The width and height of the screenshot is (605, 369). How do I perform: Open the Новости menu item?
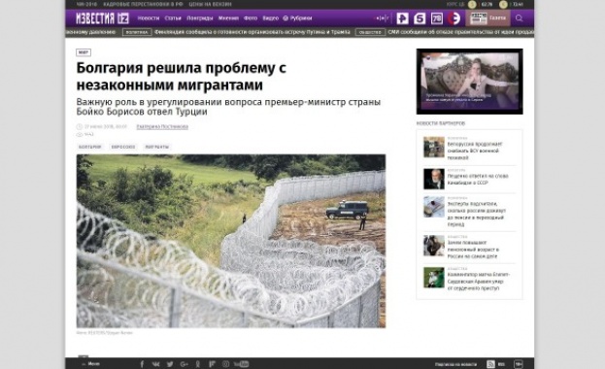[x=149, y=18]
